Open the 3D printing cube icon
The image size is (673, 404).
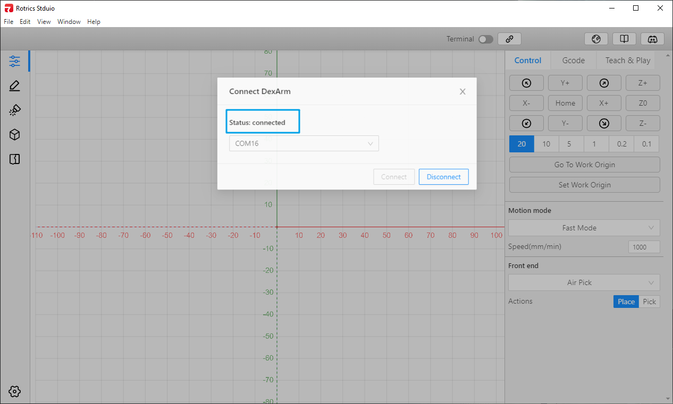[x=15, y=134]
